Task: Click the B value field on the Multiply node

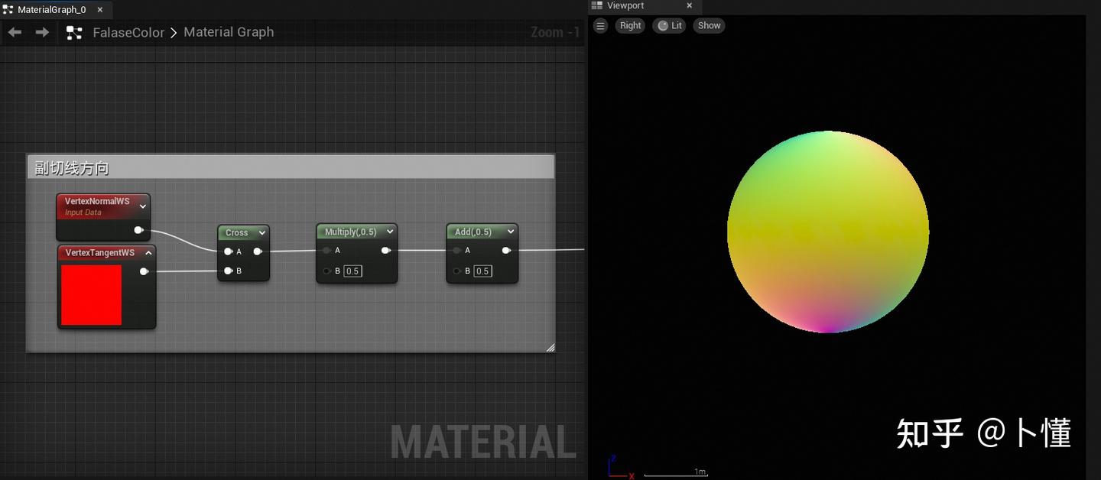Action: coord(352,271)
